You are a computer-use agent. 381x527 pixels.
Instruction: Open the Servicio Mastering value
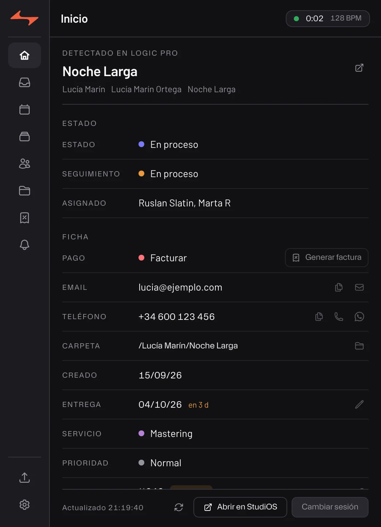166,434
